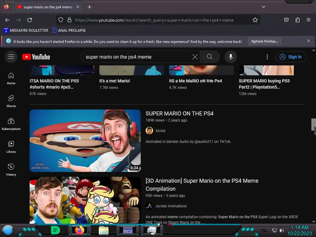Open History in the YouTube sidebar
The height and width of the screenshot is (237, 316).
[x=11, y=170]
